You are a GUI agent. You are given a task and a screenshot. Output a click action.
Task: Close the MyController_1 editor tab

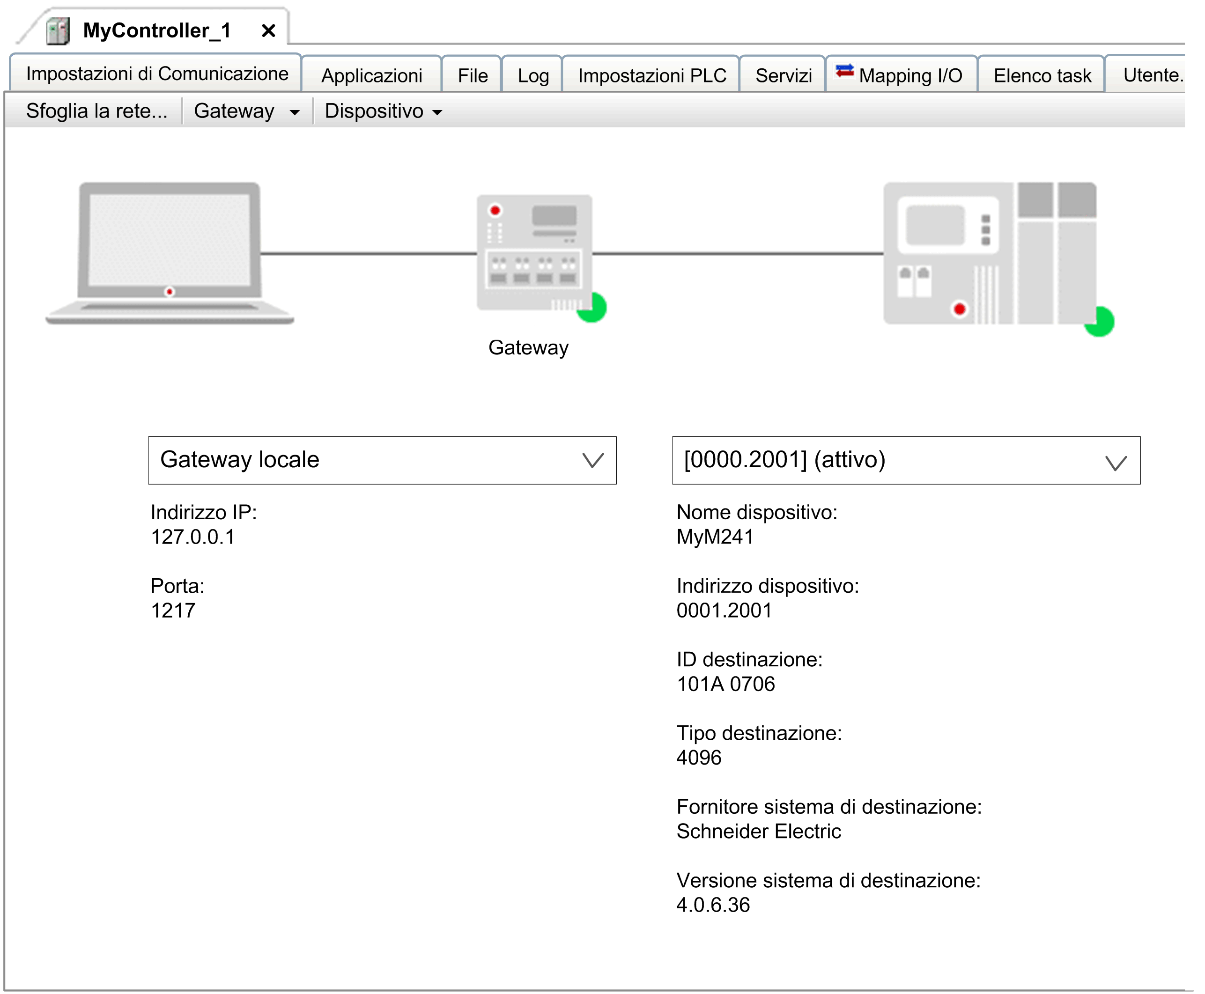click(268, 31)
